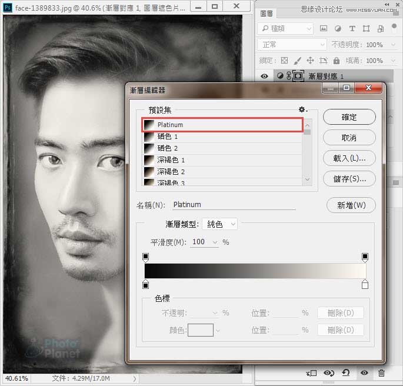Image resolution: width=403 pixels, height=386 pixels.
Task: Open the 漸層類型 dropdown
Action: coord(219,224)
